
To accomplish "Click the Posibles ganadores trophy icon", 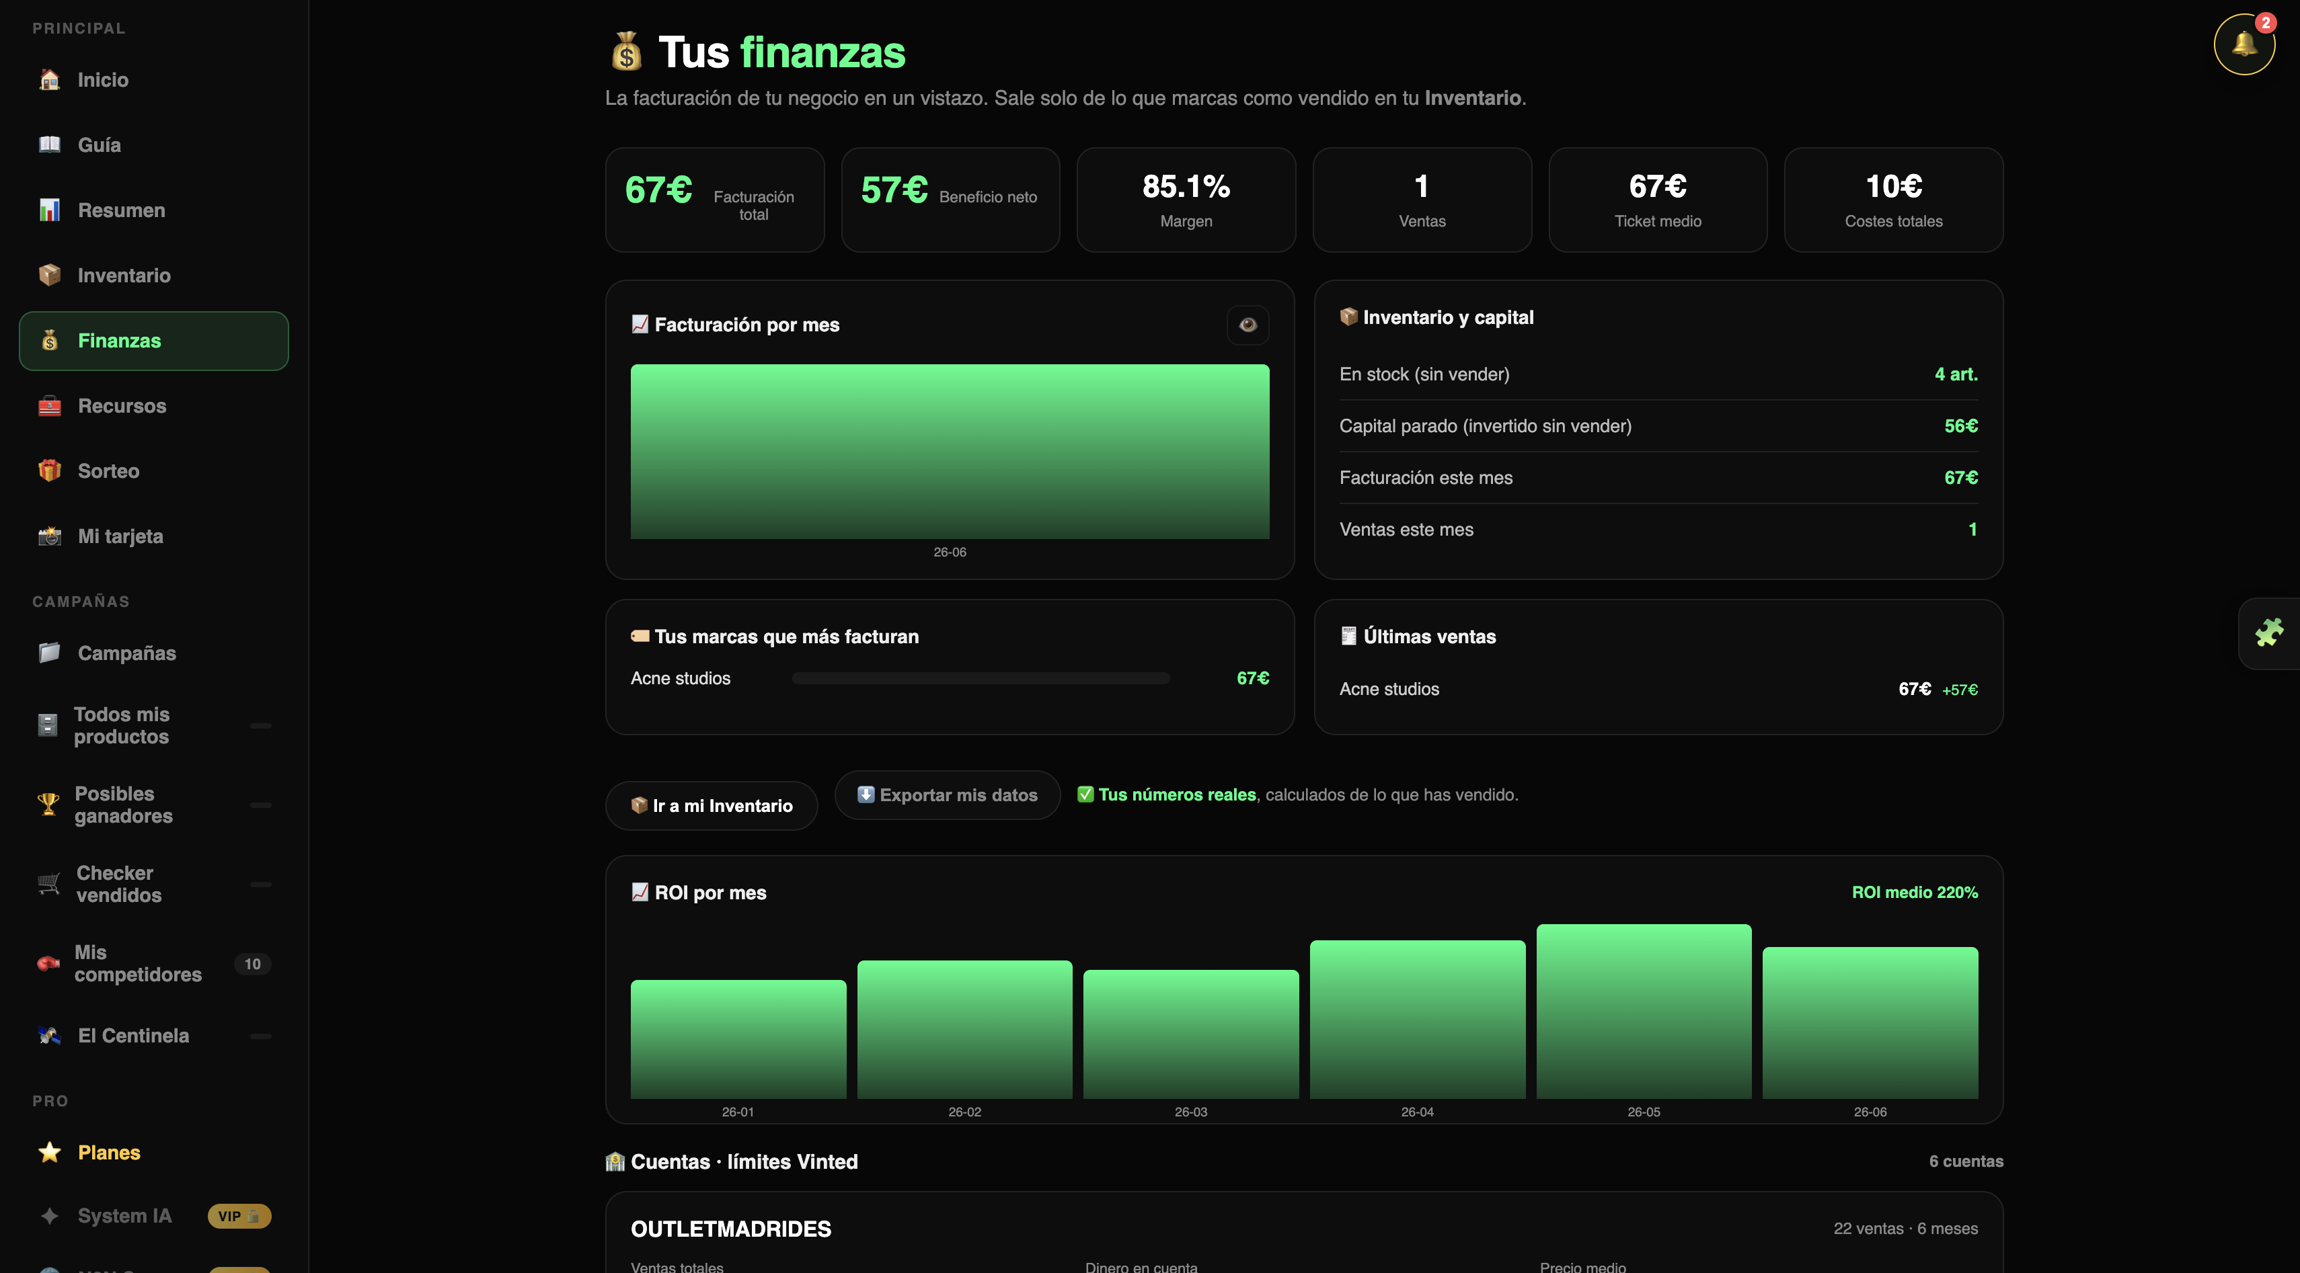I will 48,805.
